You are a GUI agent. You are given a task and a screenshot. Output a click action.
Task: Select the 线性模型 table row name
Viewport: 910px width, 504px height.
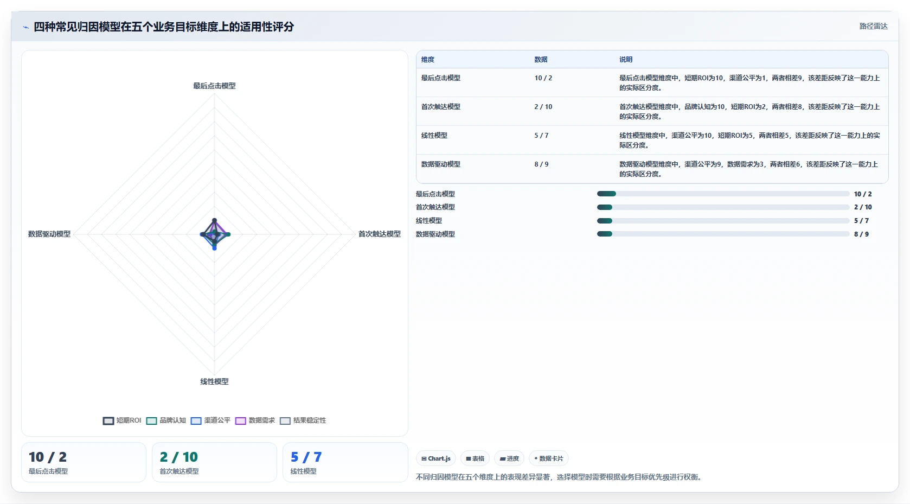pos(434,136)
